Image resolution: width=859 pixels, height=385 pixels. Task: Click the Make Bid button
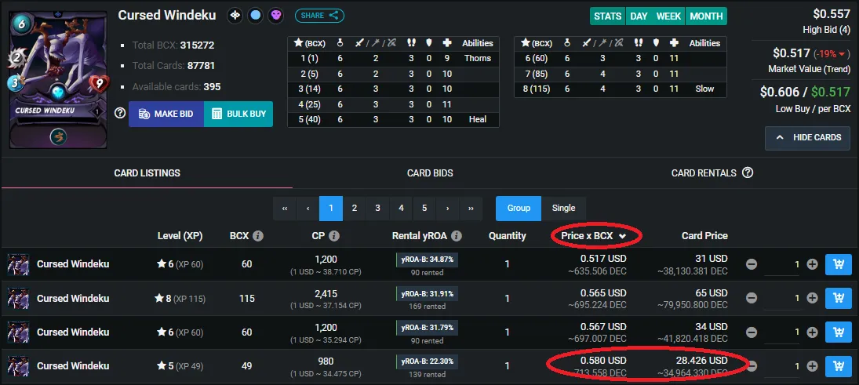tap(166, 114)
